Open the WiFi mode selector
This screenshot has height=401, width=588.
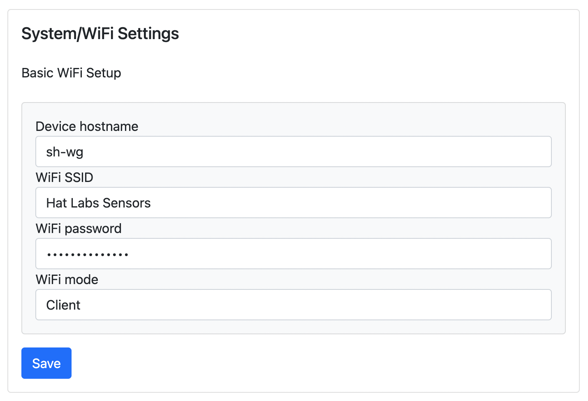click(x=293, y=305)
